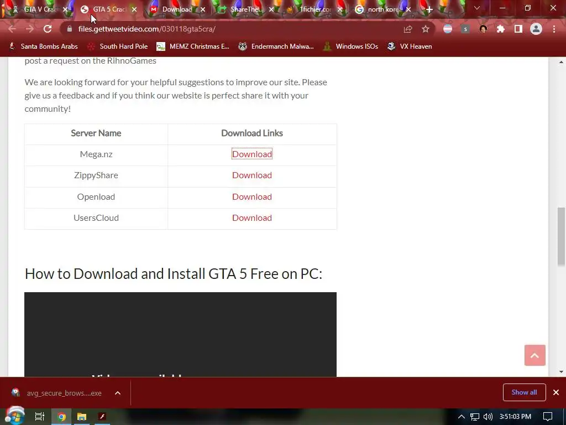Close the 1fichier.com tab
Viewport: 566px width, 425px height.
(x=340, y=10)
